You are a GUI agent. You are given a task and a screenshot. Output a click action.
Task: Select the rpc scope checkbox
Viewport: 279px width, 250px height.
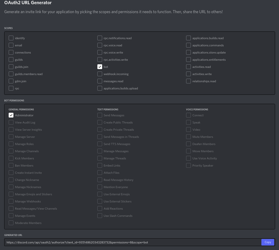point(11,89)
